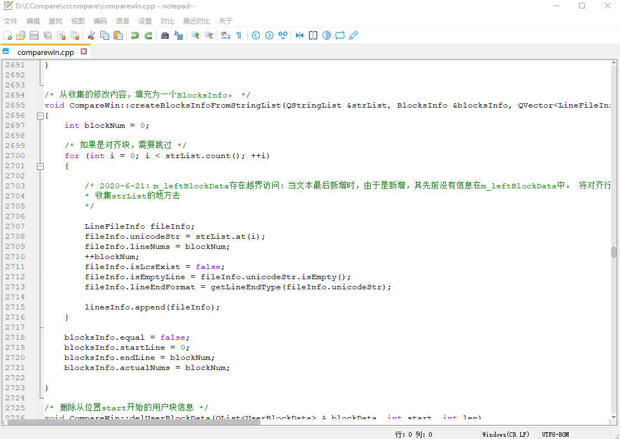Click the Windows(CR LF) status bar entry
The image size is (620, 439).
pyautogui.click(x=505, y=435)
